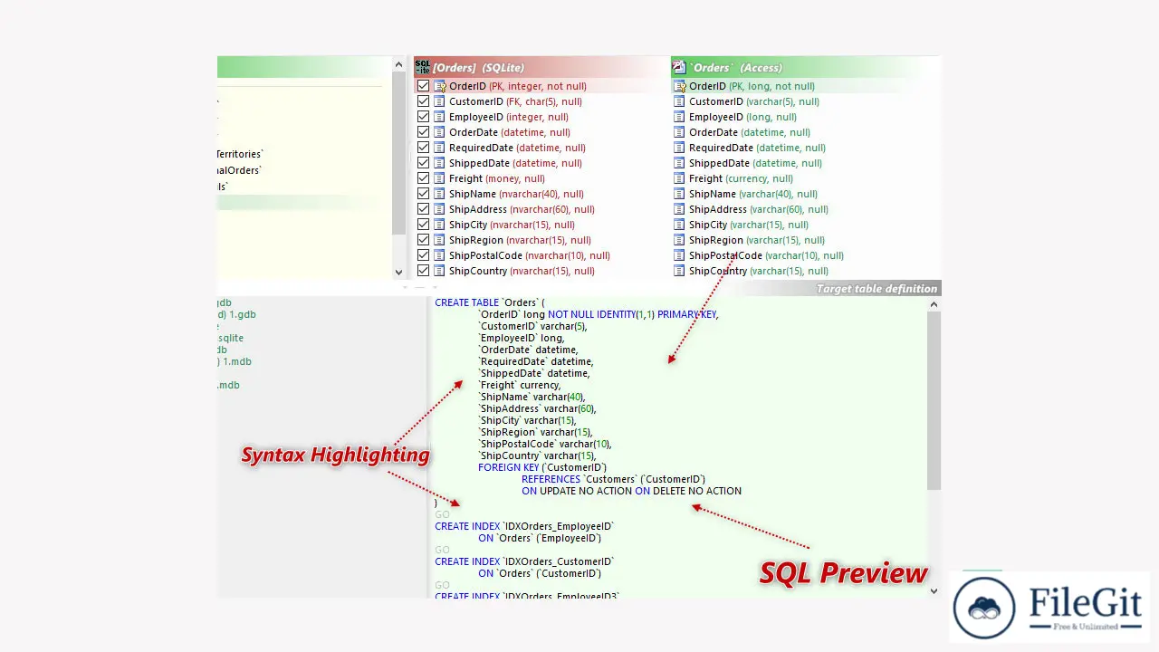Viewport: 1159px width, 652px height.
Task: Click the column icon beside SQLite CustomerID (FK, char(5))
Action: click(x=440, y=101)
